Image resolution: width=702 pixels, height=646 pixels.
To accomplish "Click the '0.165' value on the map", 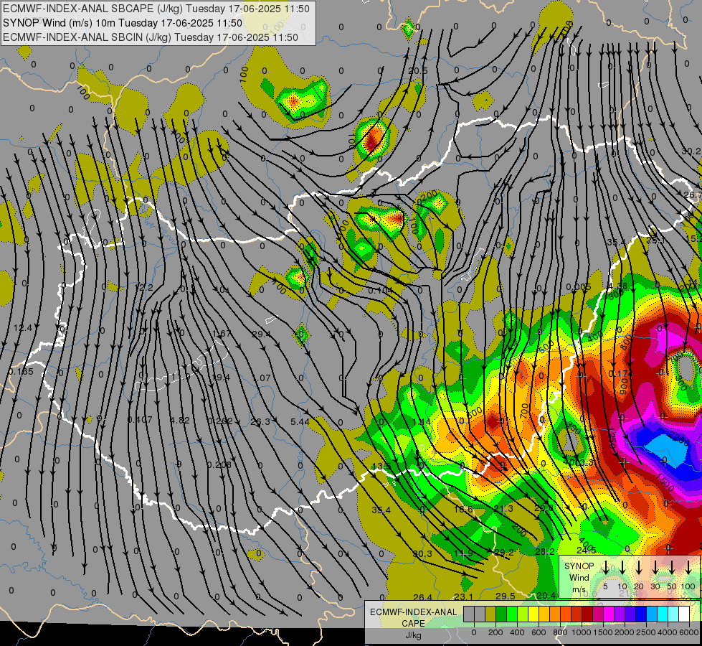I will pyautogui.click(x=21, y=372).
